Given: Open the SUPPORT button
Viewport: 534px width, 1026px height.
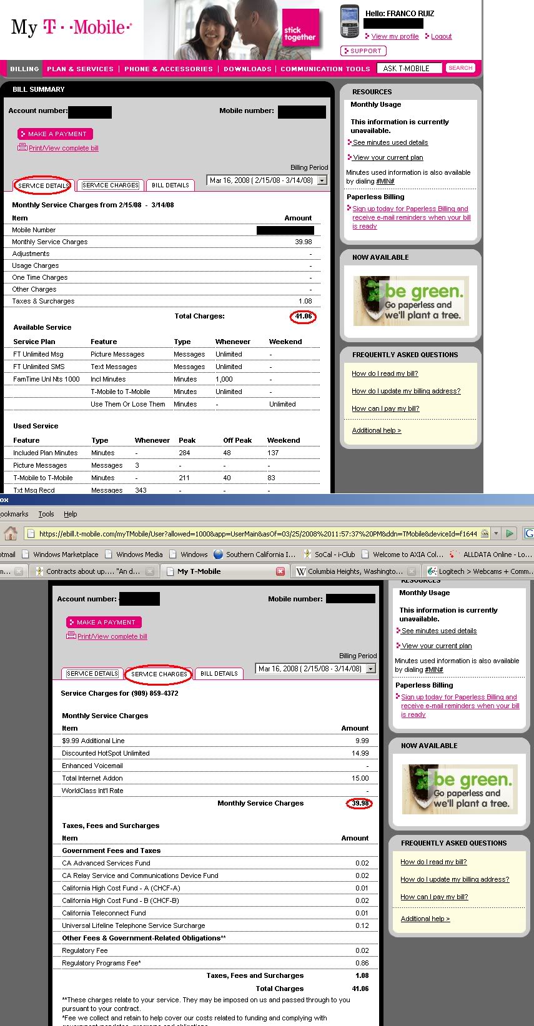Looking at the screenshot, I should tap(363, 51).
